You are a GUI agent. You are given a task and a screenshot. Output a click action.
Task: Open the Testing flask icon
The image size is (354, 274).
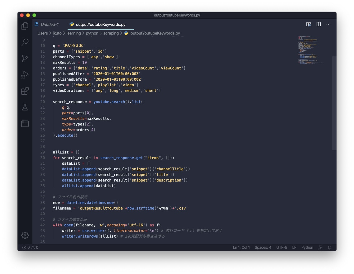click(25, 107)
